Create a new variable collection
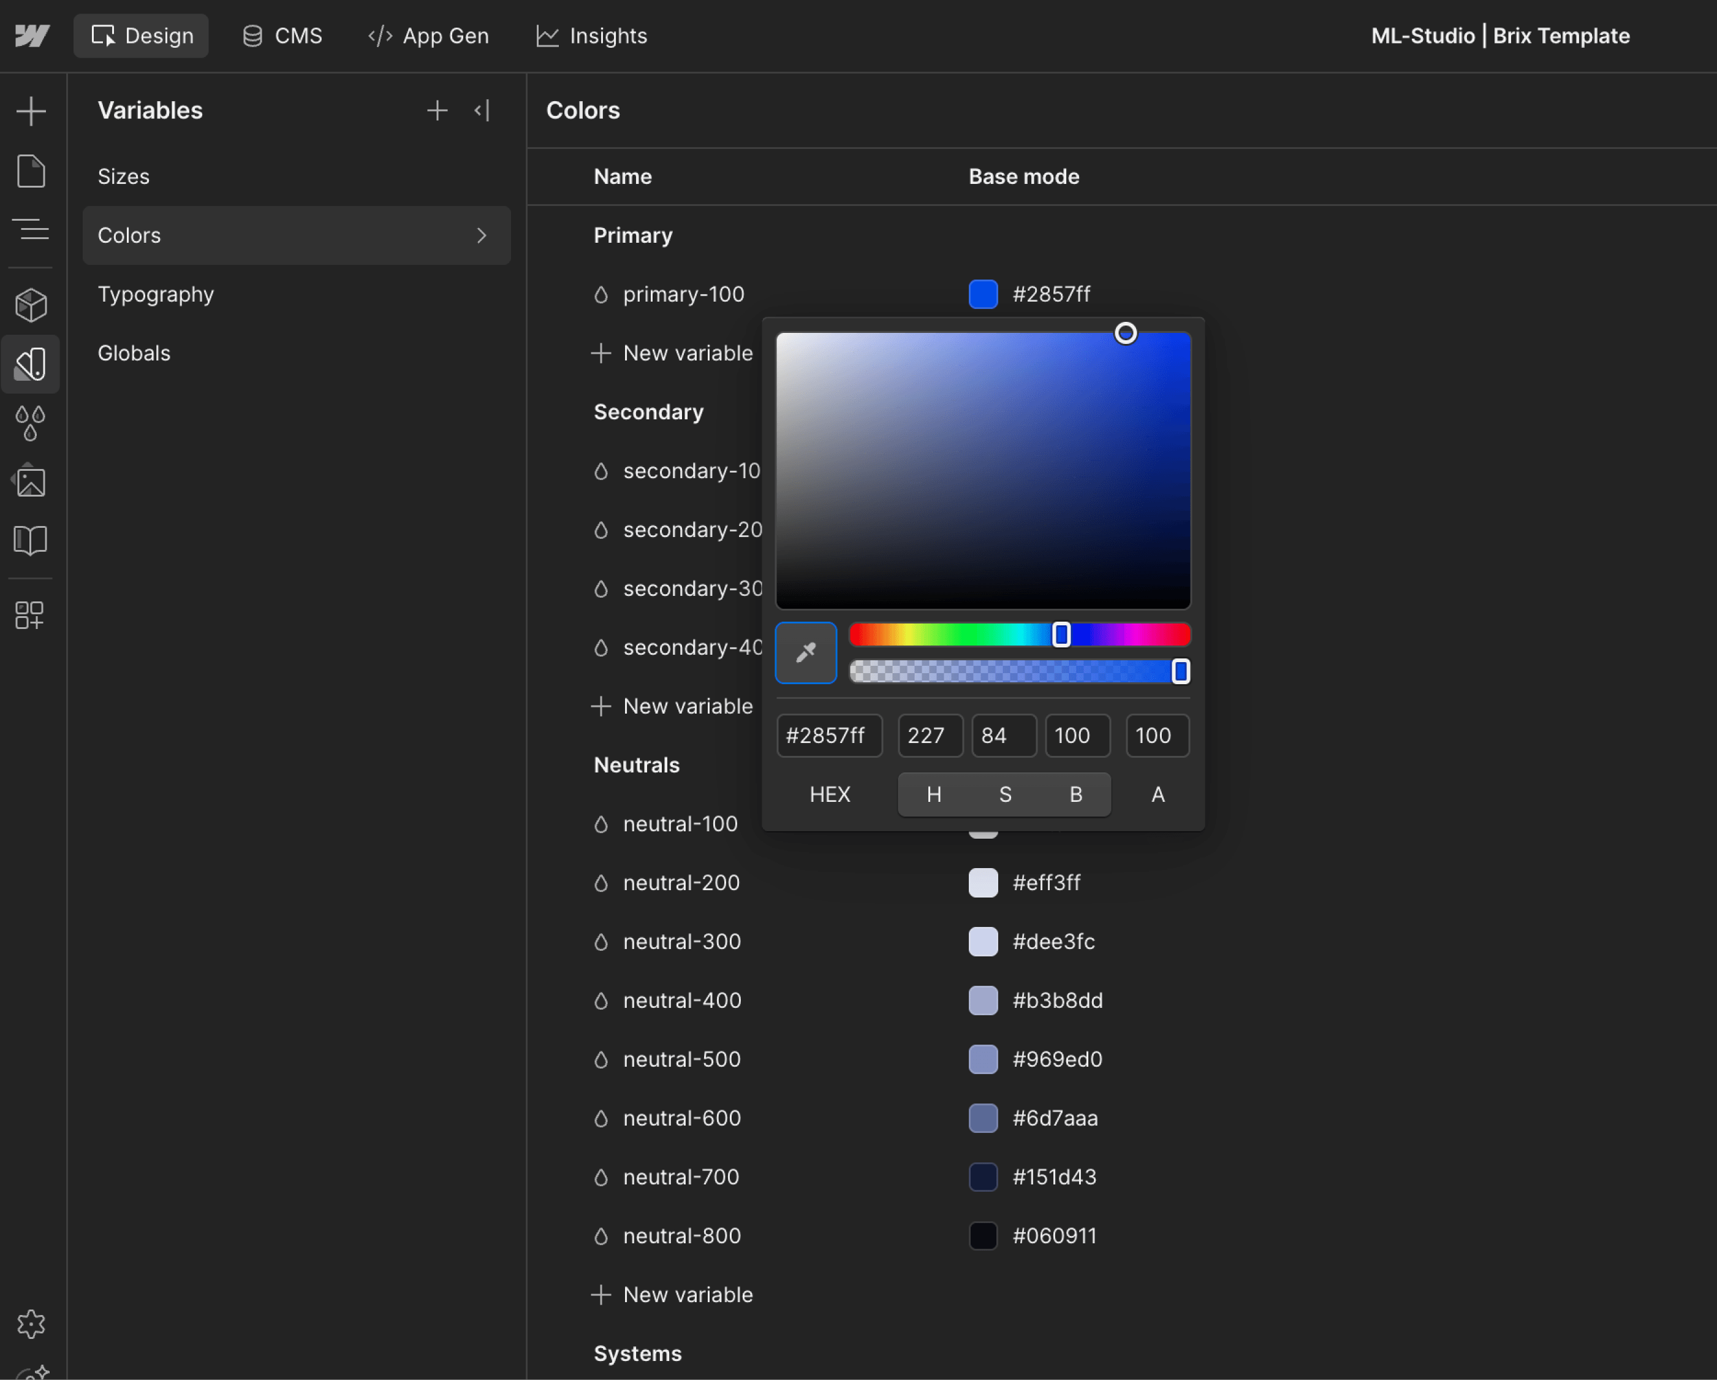 point(437,110)
